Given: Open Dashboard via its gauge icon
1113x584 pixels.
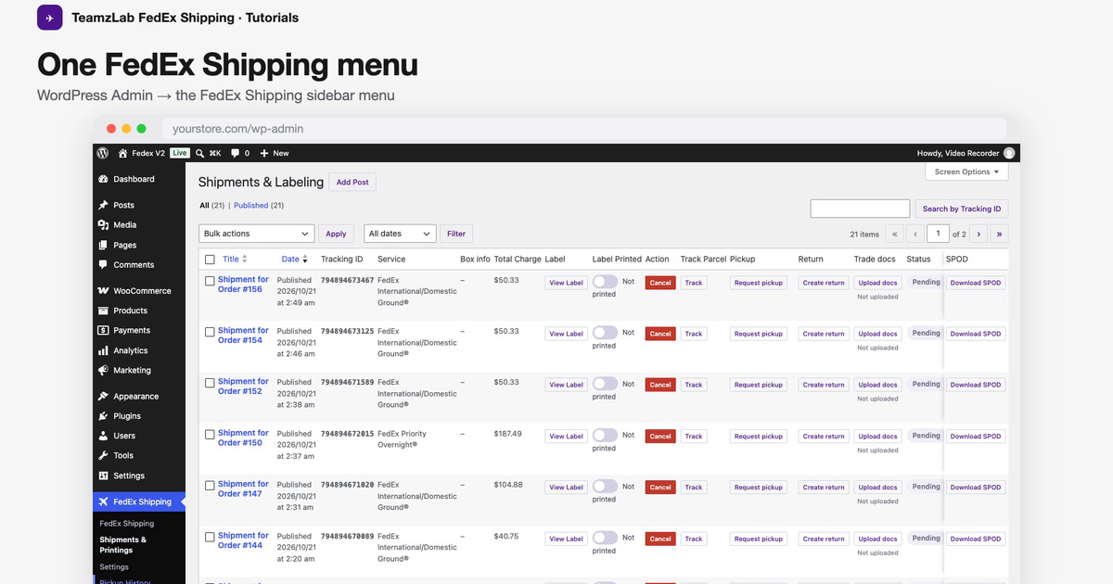Looking at the screenshot, I should click(x=104, y=179).
